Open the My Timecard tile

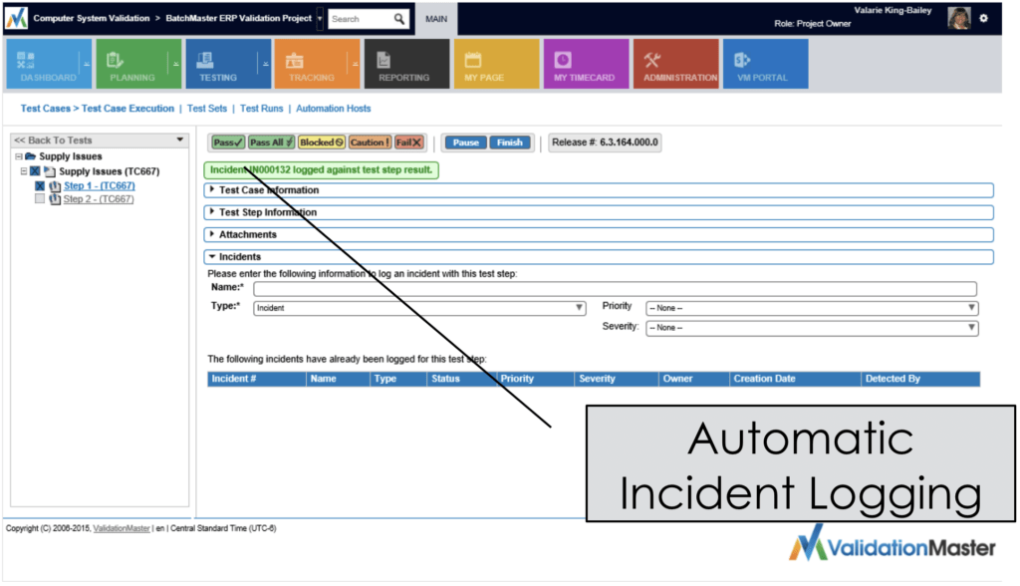[x=586, y=64]
